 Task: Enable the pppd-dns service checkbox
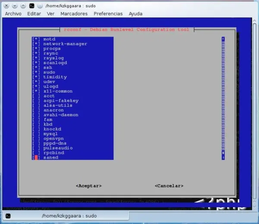(36, 143)
